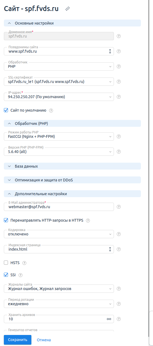Click help icon beside HSTS checkbox
Screen dimensions: 153x346
(24, 263)
